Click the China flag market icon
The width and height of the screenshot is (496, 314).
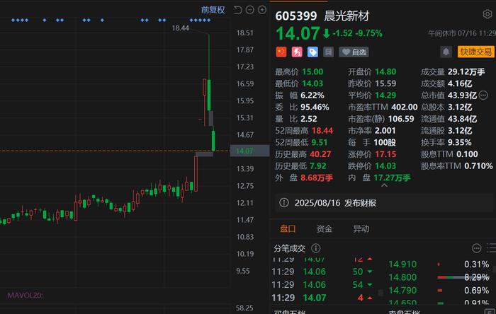point(281,52)
